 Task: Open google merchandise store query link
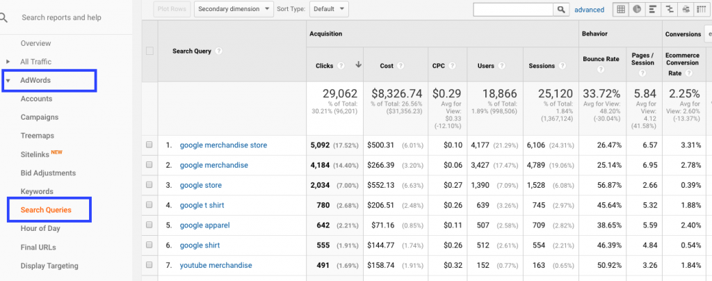223,145
